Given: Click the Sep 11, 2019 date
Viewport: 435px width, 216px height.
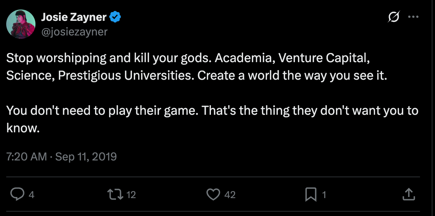Looking at the screenshot, I should (x=86, y=157).
